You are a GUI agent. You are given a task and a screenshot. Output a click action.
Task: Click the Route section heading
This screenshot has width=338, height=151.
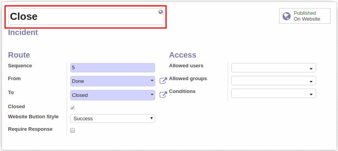(19, 55)
